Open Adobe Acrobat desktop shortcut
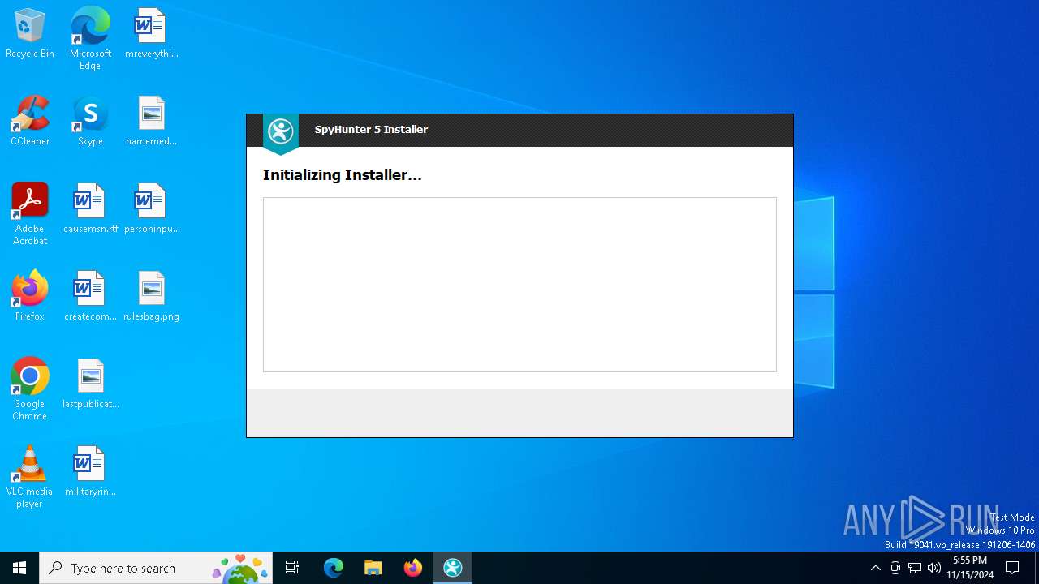The width and height of the screenshot is (1039, 584). point(30,214)
